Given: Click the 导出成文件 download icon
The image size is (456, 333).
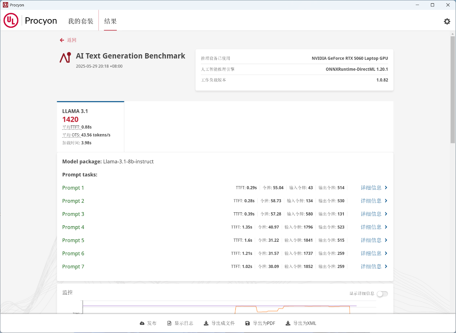Looking at the screenshot, I should [206, 323].
